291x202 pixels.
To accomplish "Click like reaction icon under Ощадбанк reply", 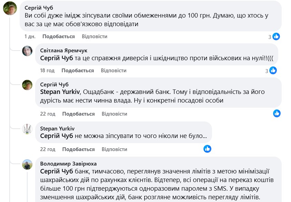I will (x=277, y=113).
